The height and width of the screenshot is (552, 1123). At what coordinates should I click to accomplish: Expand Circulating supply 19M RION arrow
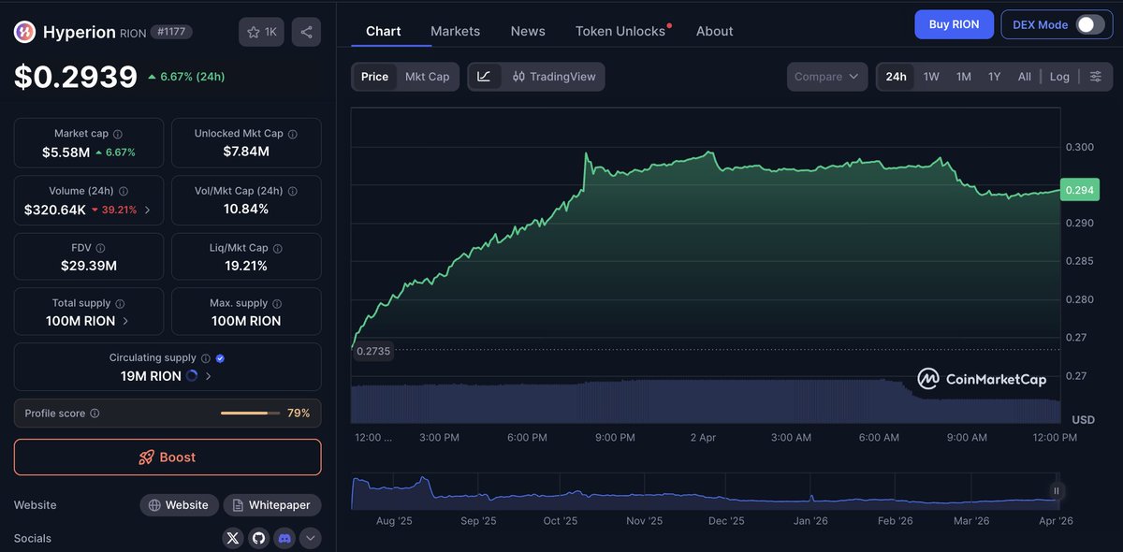pos(208,376)
